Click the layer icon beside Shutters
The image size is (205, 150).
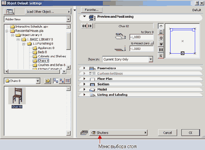point(84,133)
